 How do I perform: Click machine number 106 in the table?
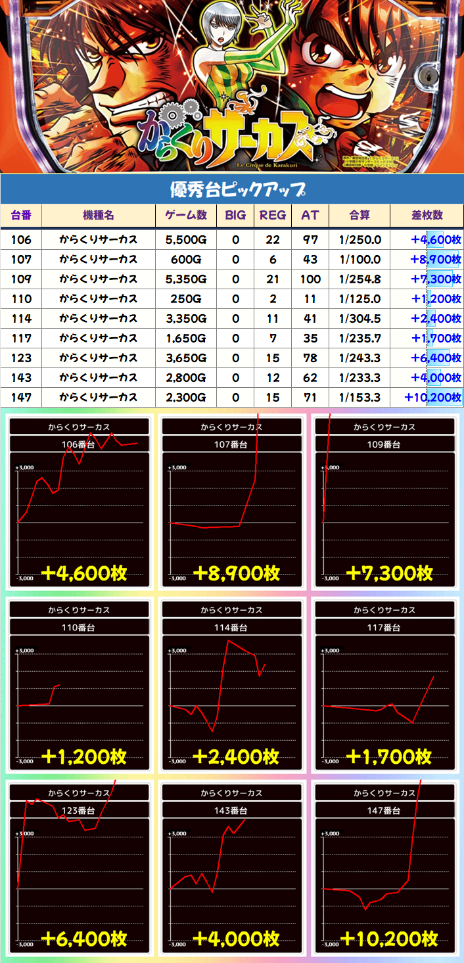coord(21,240)
